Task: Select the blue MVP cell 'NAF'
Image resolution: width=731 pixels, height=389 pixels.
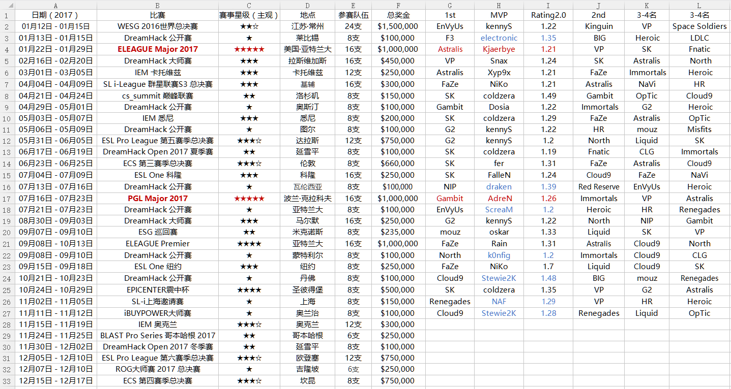Action: tap(499, 301)
